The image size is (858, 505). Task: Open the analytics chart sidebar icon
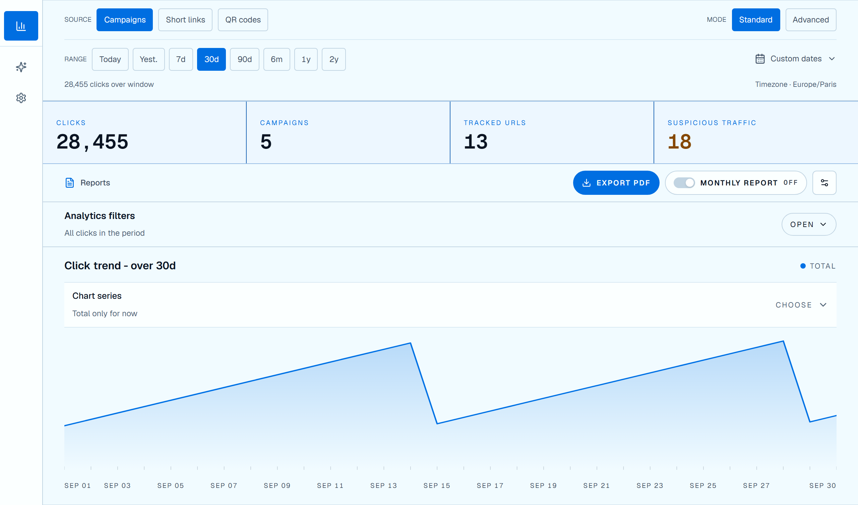click(x=21, y=26)
